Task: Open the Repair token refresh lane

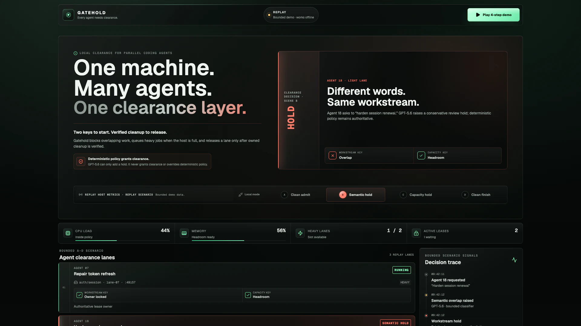Action: click(x=237, y=288)
